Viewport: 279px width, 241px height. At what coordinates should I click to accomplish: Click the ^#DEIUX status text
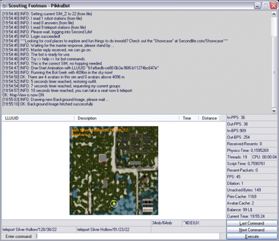pos(204,223)
